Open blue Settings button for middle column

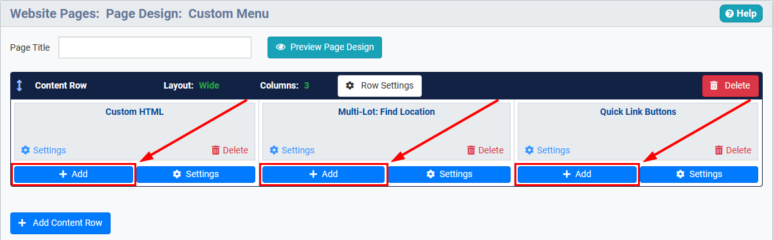(x=449, y=174)
